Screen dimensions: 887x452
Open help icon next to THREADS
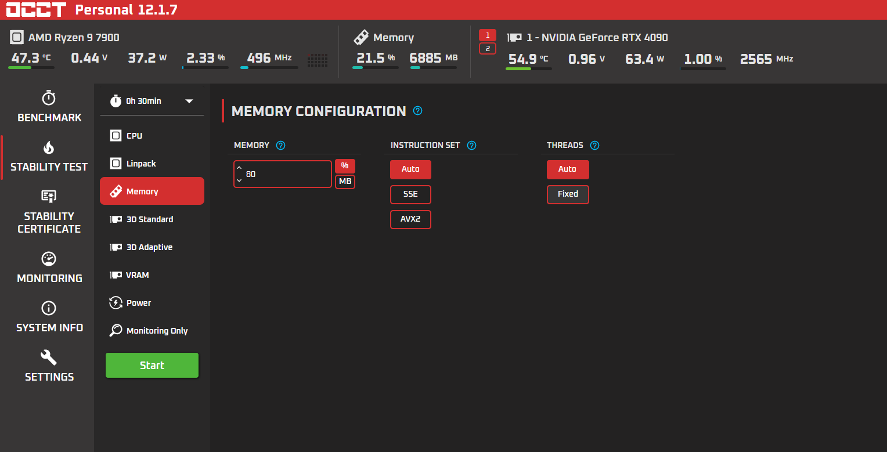(x=594, y=146)
